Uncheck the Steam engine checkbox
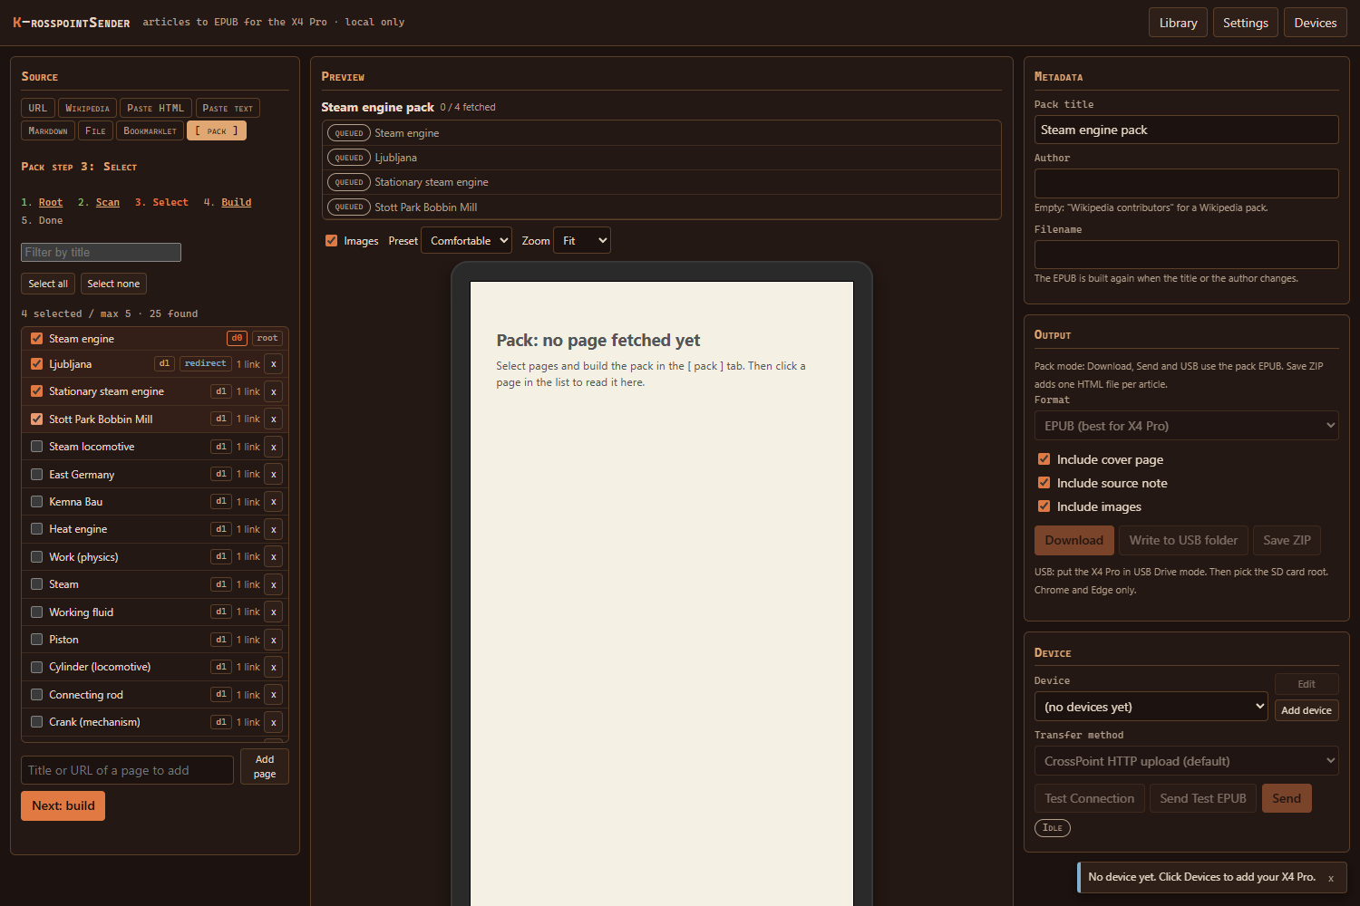1360x906 pixels. (37, 338)
